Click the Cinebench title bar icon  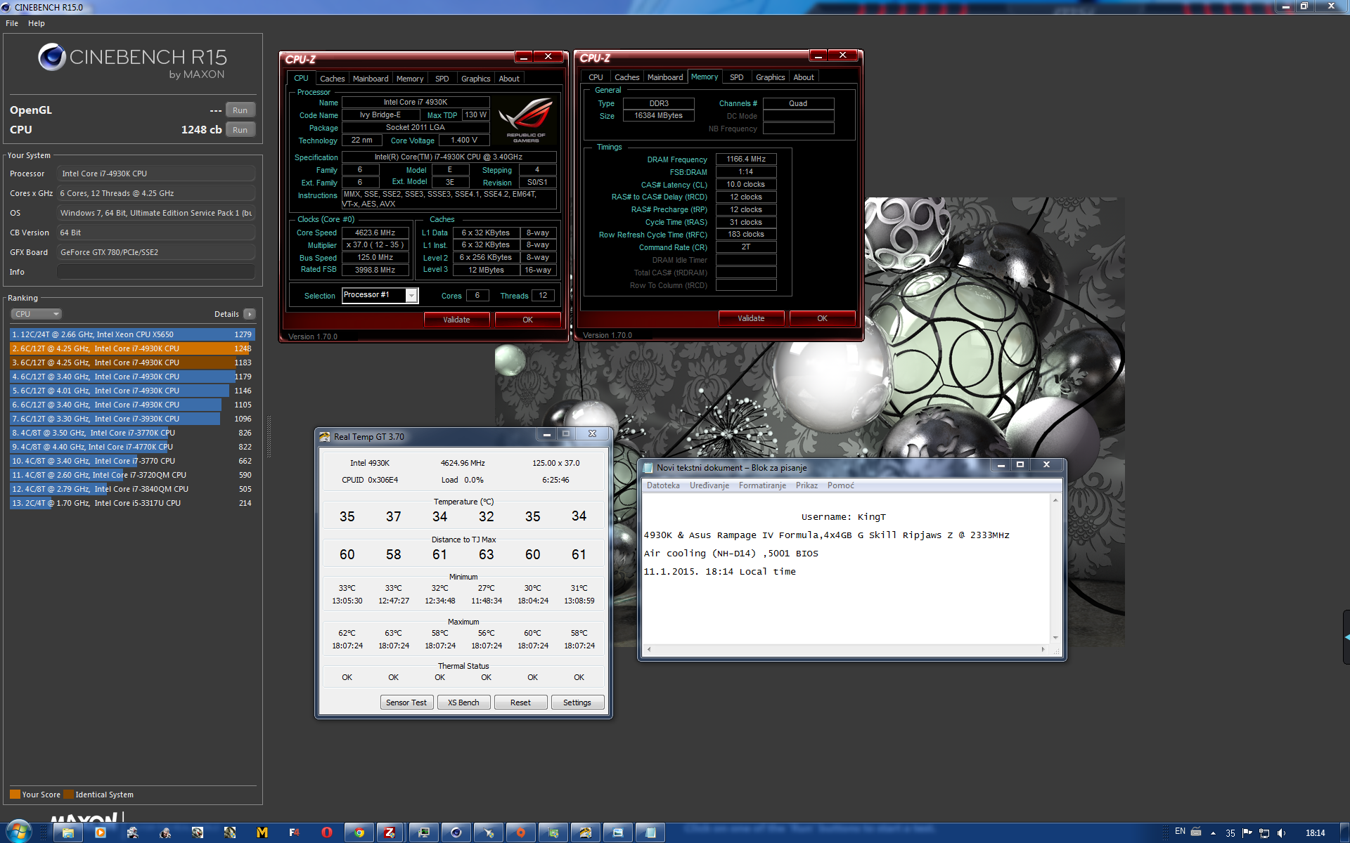click(x=6, y=7)
